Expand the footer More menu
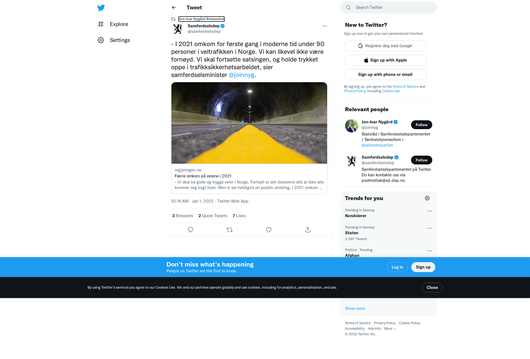530x359 pixels. (390, 328)
